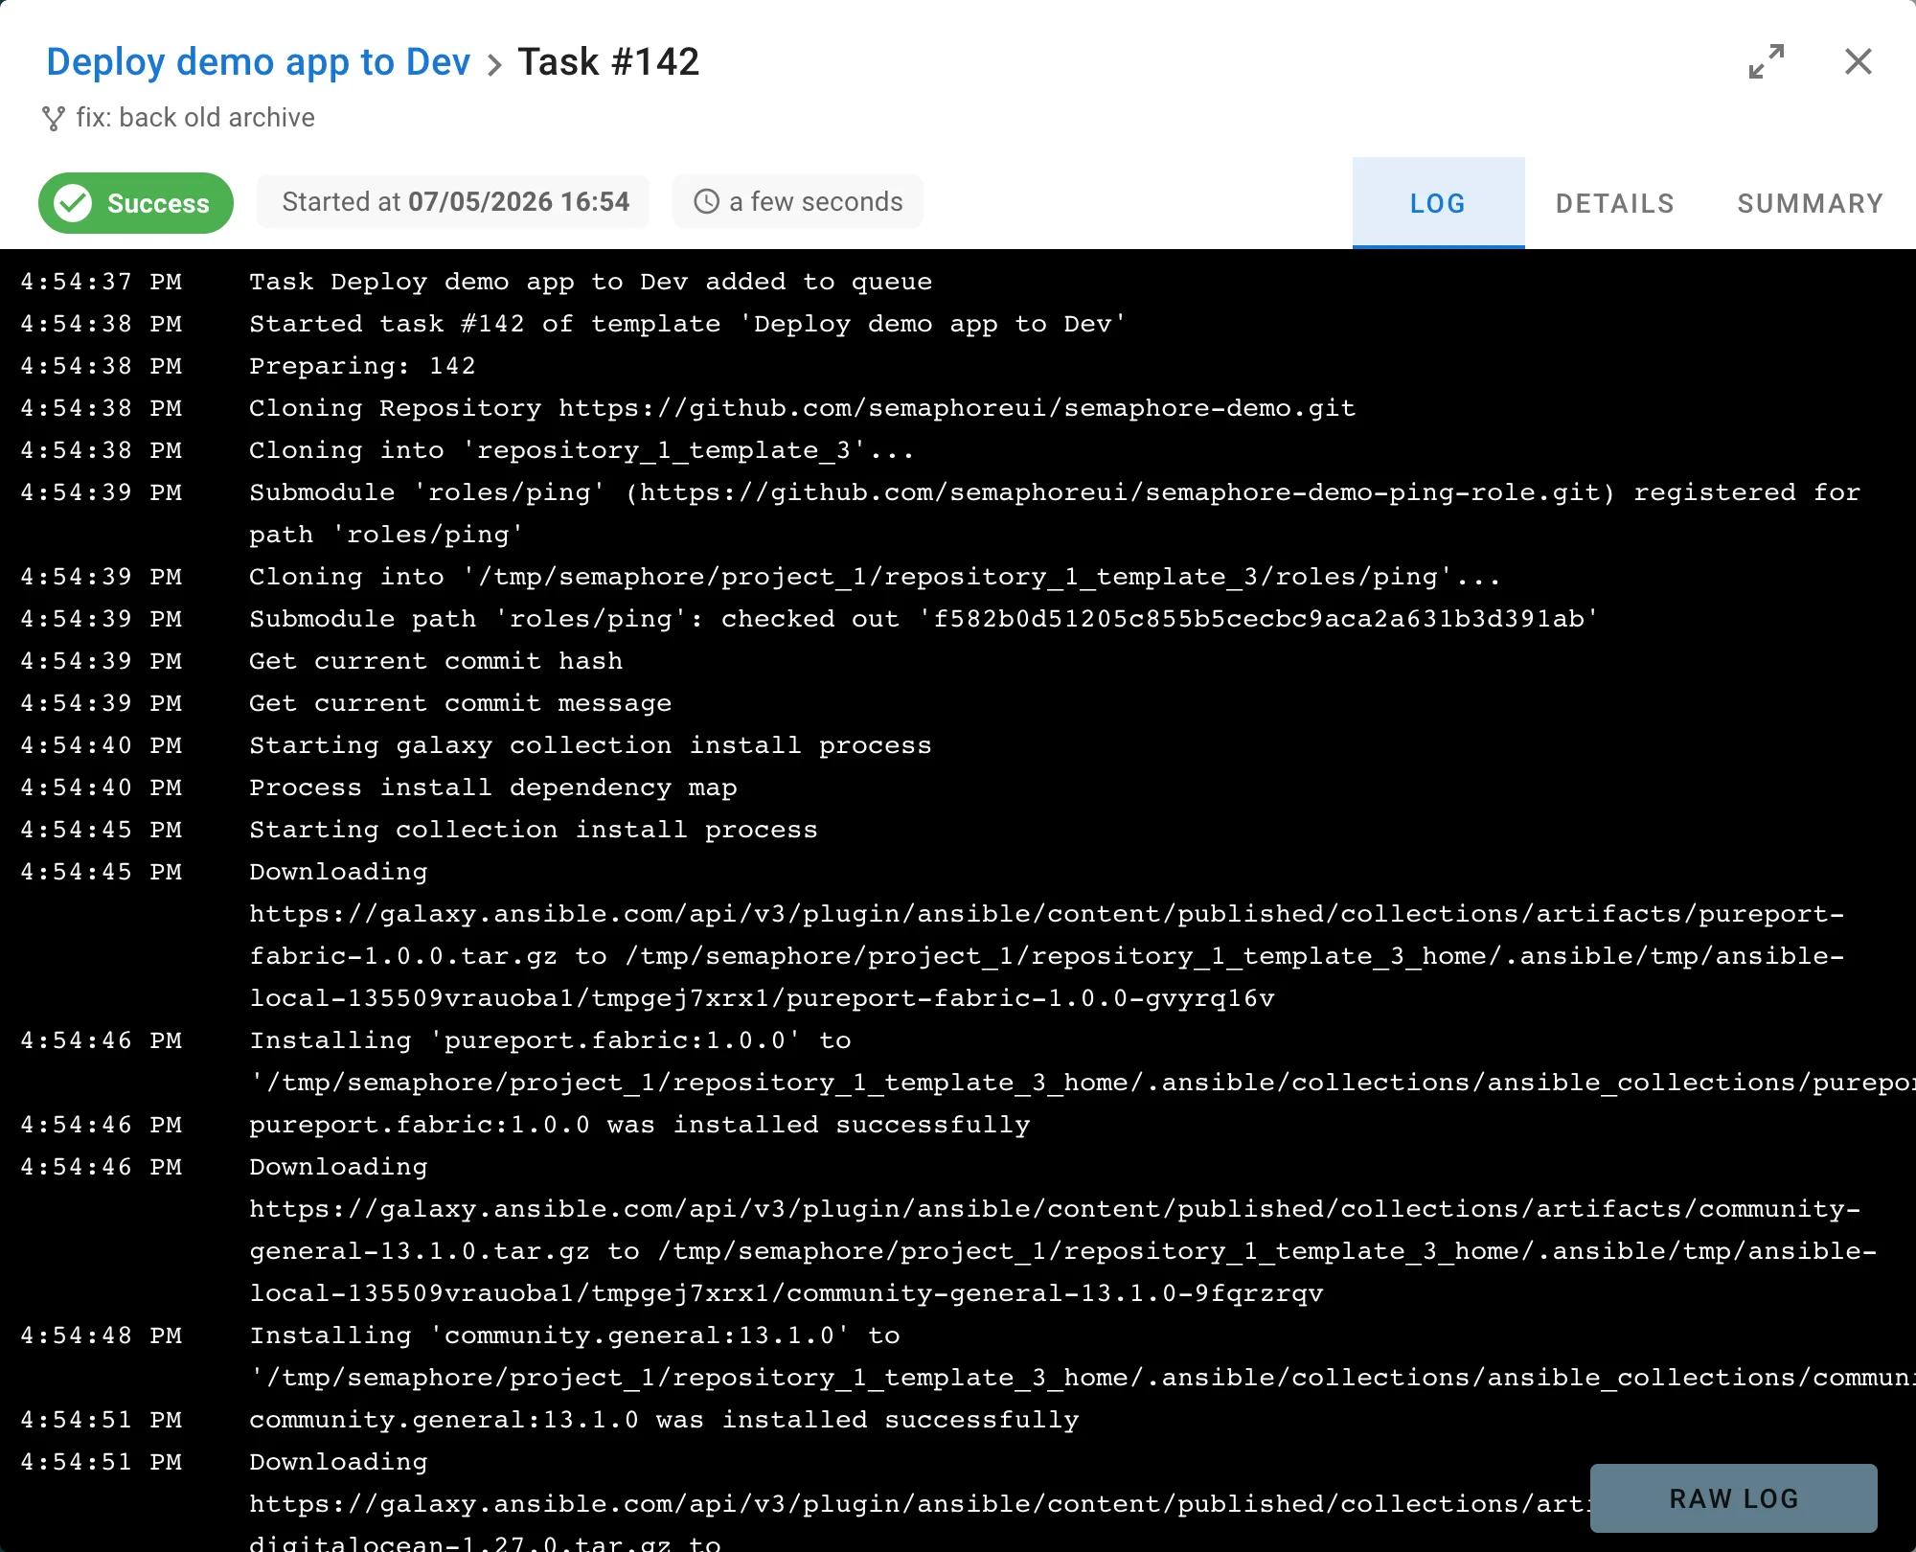The width and height of the screenshot is (1916, 1552).
Task: Select log line 'Started task #142 of template'
Action: pos(687,324)
